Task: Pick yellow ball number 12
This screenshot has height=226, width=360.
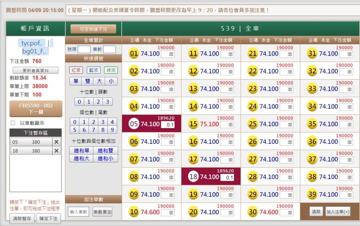Action: coord(193,71)
